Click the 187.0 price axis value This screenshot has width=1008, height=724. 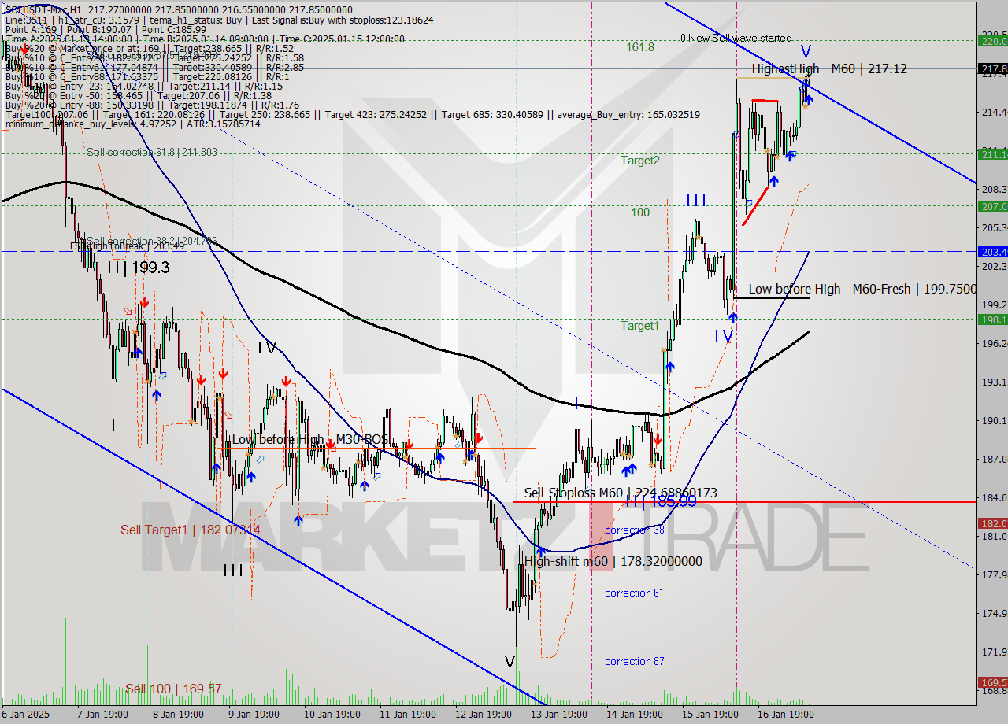[994, 459]
